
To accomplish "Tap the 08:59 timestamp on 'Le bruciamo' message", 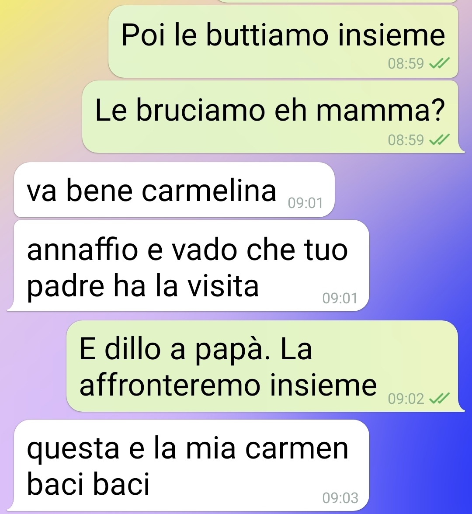I will [406, 140].
